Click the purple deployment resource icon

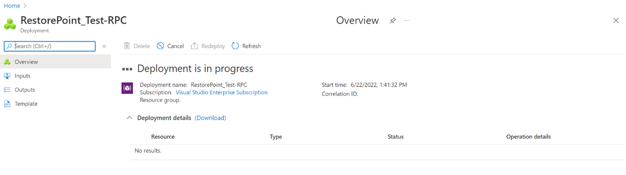(x=127, y=88)
